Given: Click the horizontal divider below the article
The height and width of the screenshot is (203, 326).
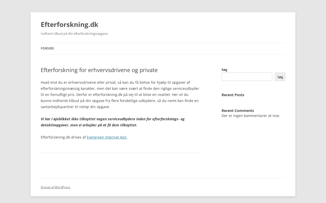Looking at the screenshot, I should click(120, 153).
